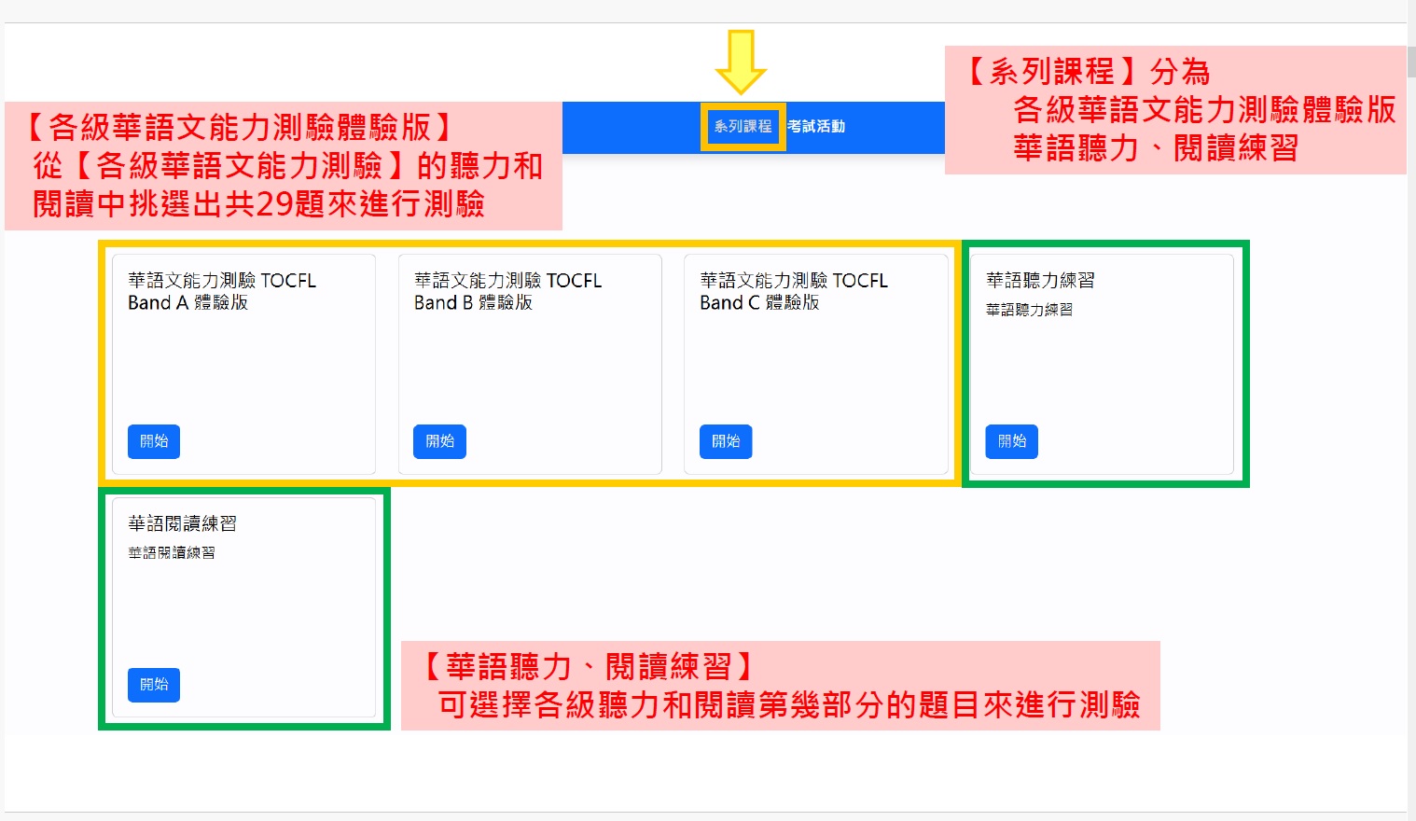Select the TOCFL Band C 體驗版 card title
The width and height of the screenshot is (1416, 821).
click(794, 291)
